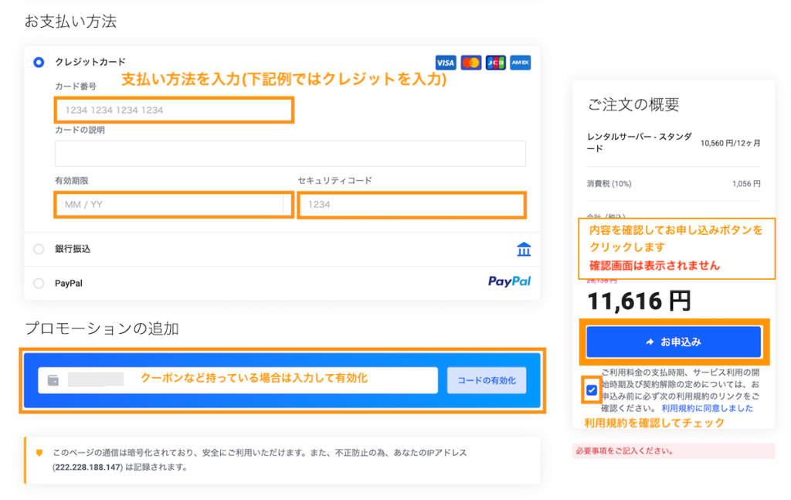This screenshot has width=791, height=500.
Task: Click the AMEX card brand icon
Action: pos(520,62)
